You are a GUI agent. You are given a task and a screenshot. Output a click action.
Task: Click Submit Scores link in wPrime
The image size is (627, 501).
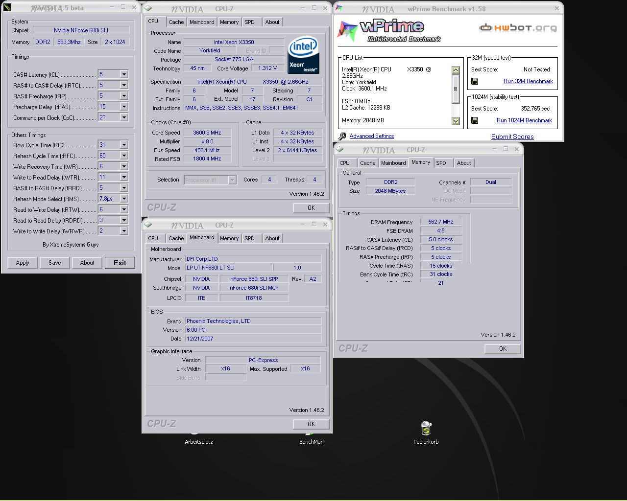coord(512,137)
